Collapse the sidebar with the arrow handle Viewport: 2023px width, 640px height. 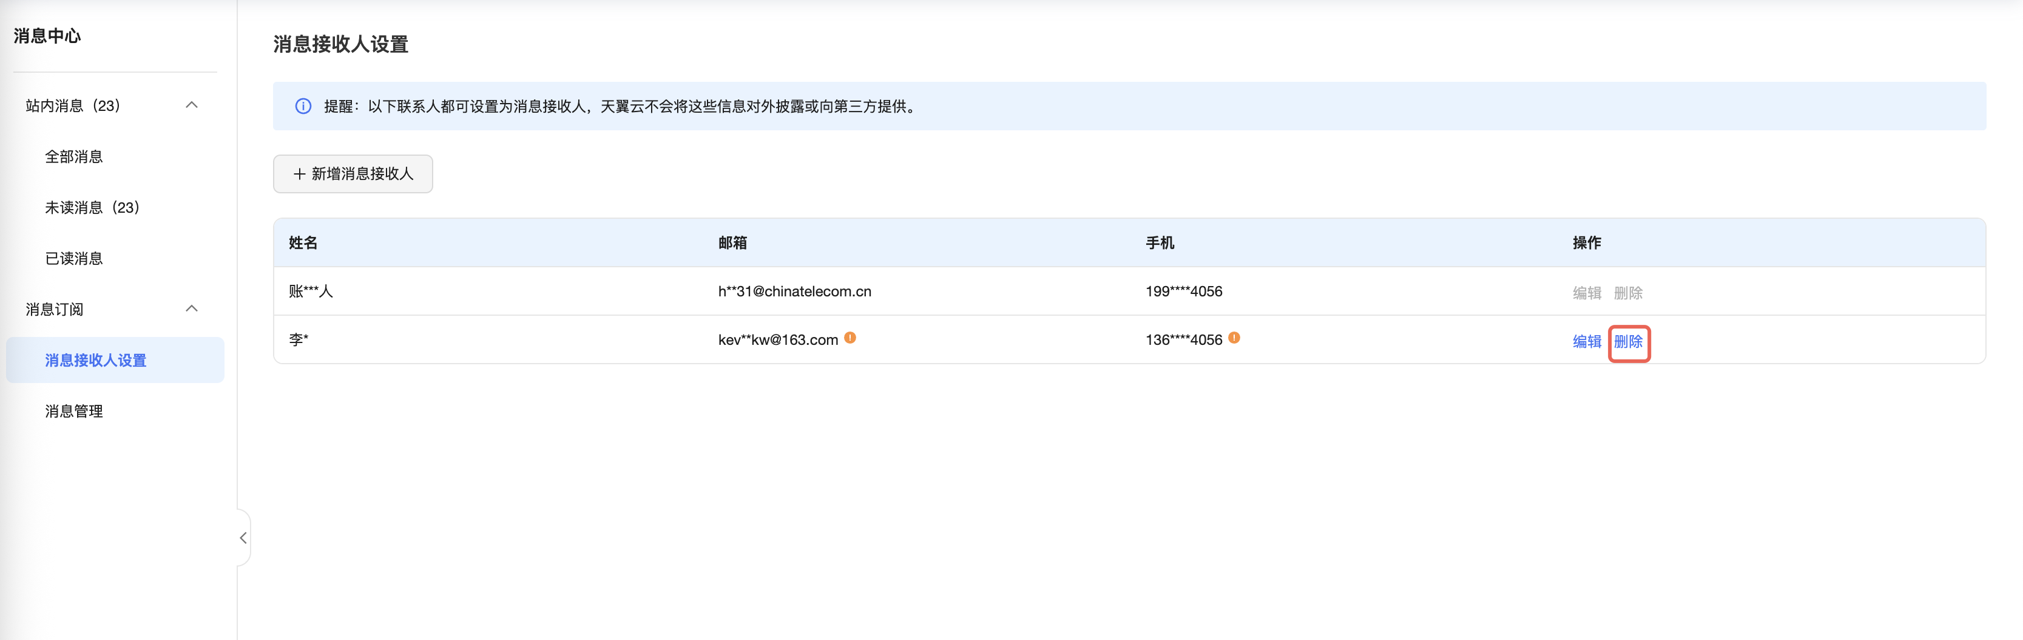click(243, 538)
